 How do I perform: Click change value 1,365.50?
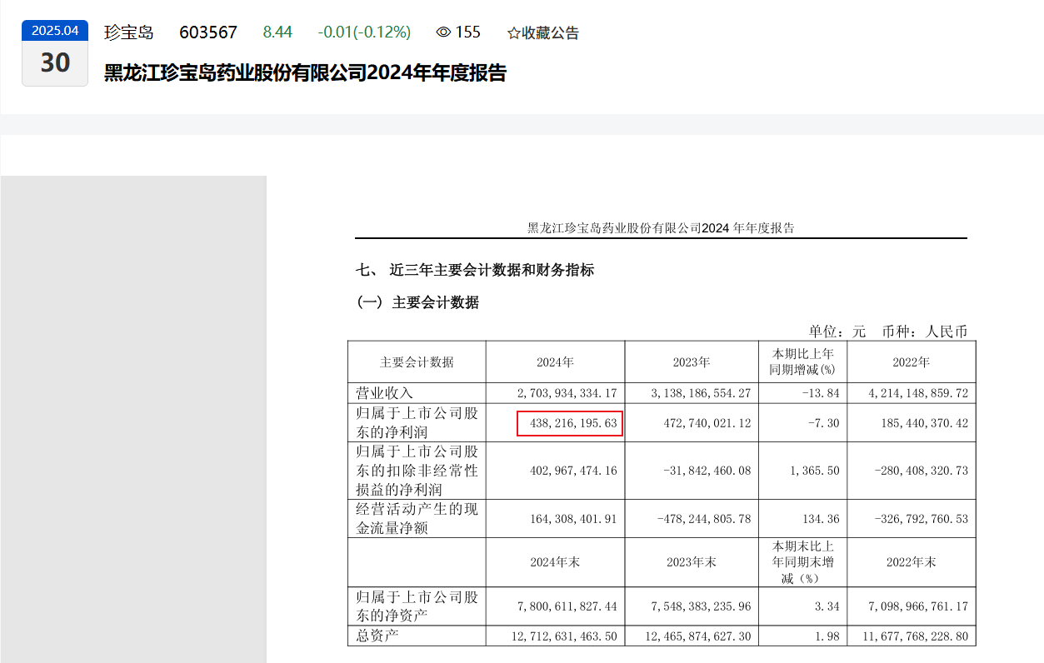click(x=817, y=471)
